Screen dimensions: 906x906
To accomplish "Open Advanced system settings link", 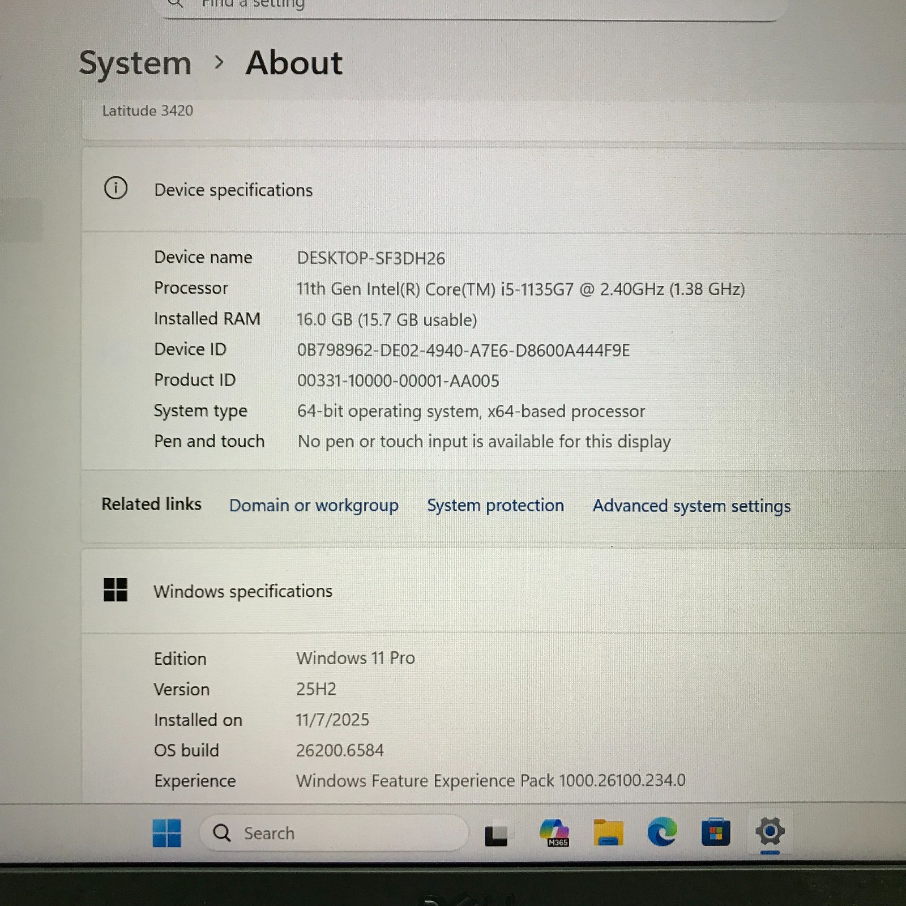I will pos(691,506).
